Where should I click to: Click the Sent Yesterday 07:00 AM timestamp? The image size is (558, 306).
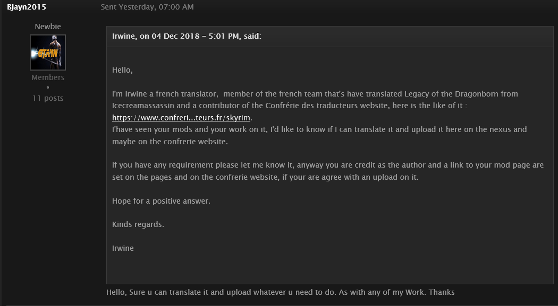pos(147,7)
